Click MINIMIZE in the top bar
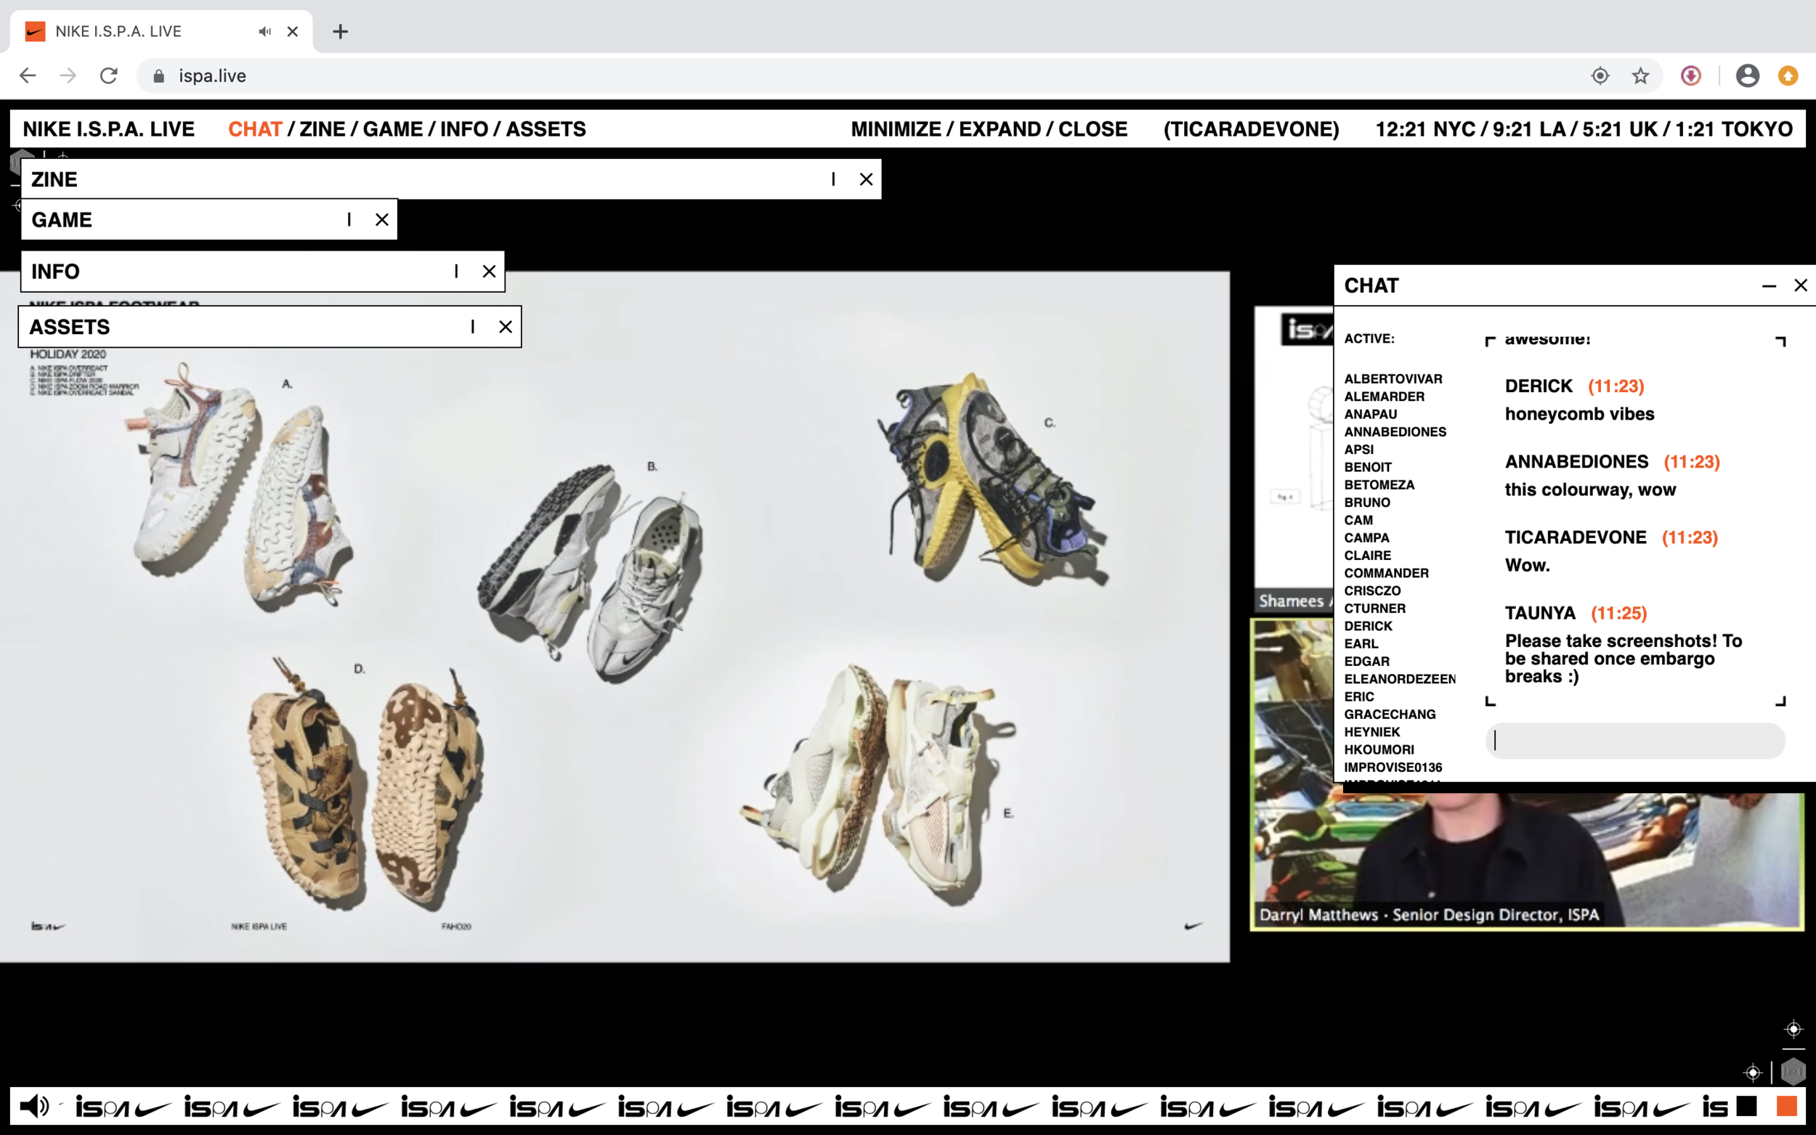 [x=896, y=129]
